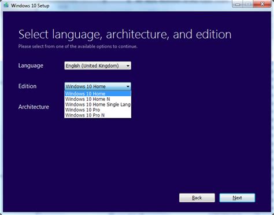The image size is (274, 215).
Task: Click the Language dropdown arrow
Action: tap(128, 66)
